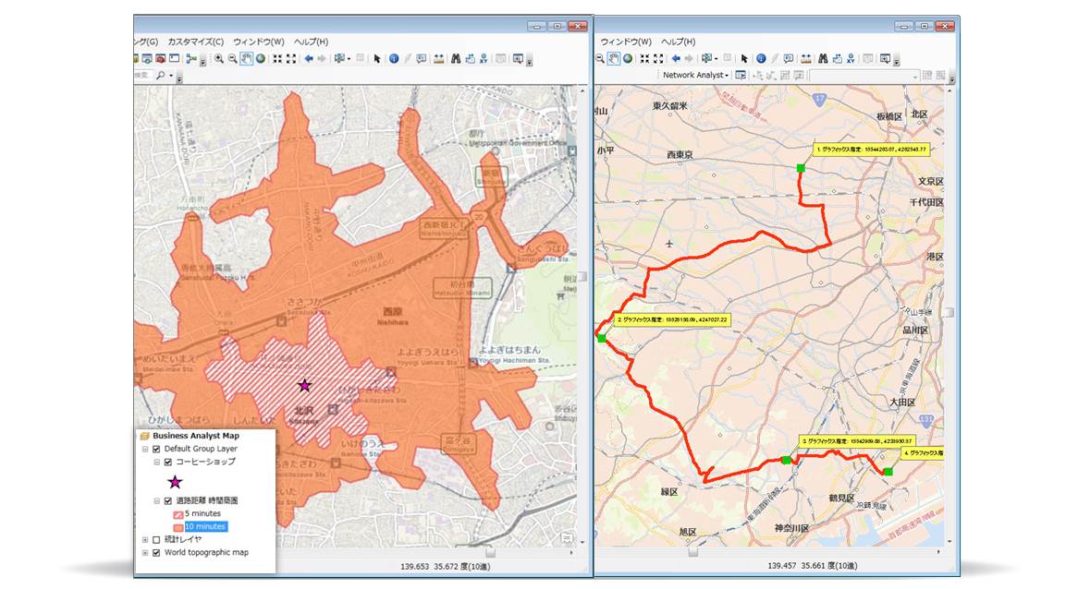Open ヘルプ(H) menu in right window
The image size is (1078, 589).
point(678,42)
